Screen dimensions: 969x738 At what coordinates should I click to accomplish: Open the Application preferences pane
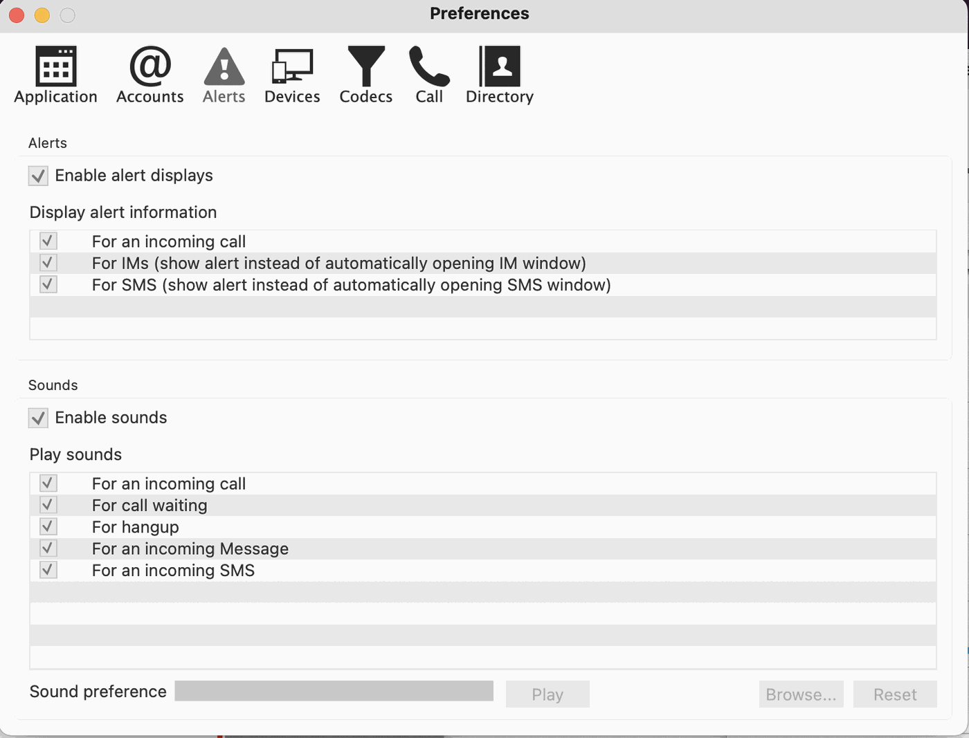coord(55,75)
